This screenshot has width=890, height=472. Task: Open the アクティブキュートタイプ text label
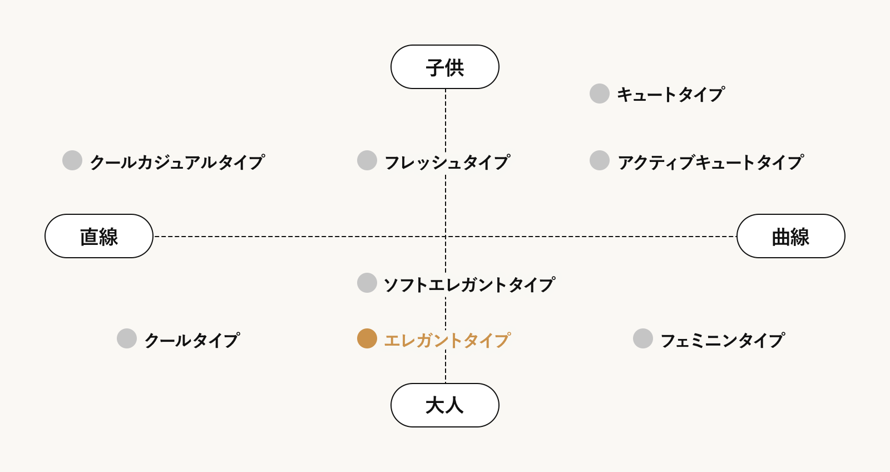[711, 162]
